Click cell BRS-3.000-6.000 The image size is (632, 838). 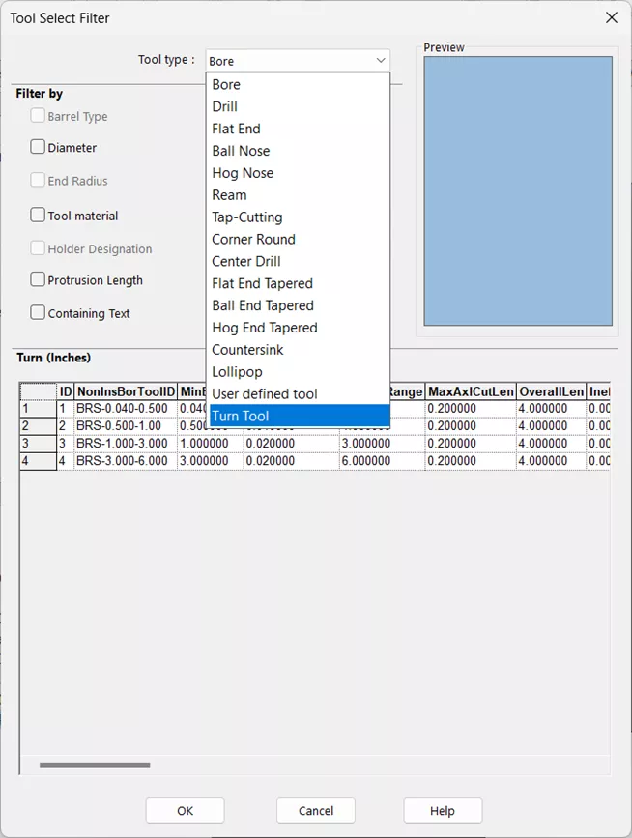[x=126, y=461]
